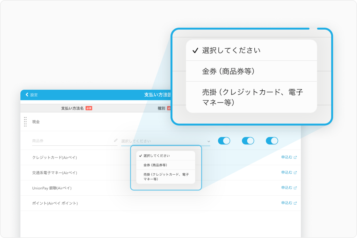Click the checkmark in the small dropdown list

click(x=140, y=156)
